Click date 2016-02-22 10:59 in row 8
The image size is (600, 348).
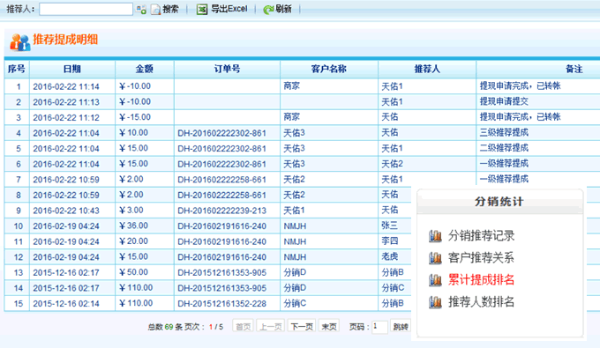tap(66, 196)
